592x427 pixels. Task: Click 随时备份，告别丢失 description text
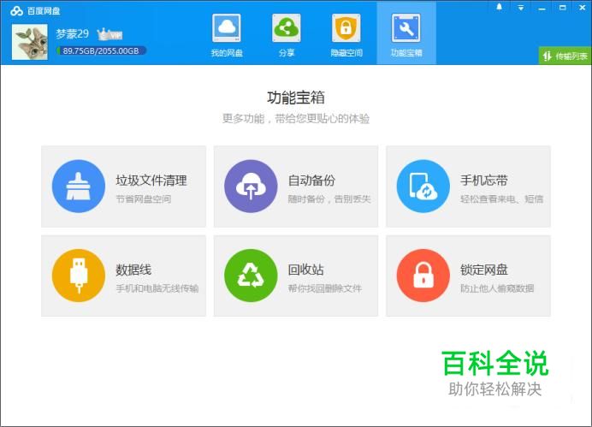point(329,199)
